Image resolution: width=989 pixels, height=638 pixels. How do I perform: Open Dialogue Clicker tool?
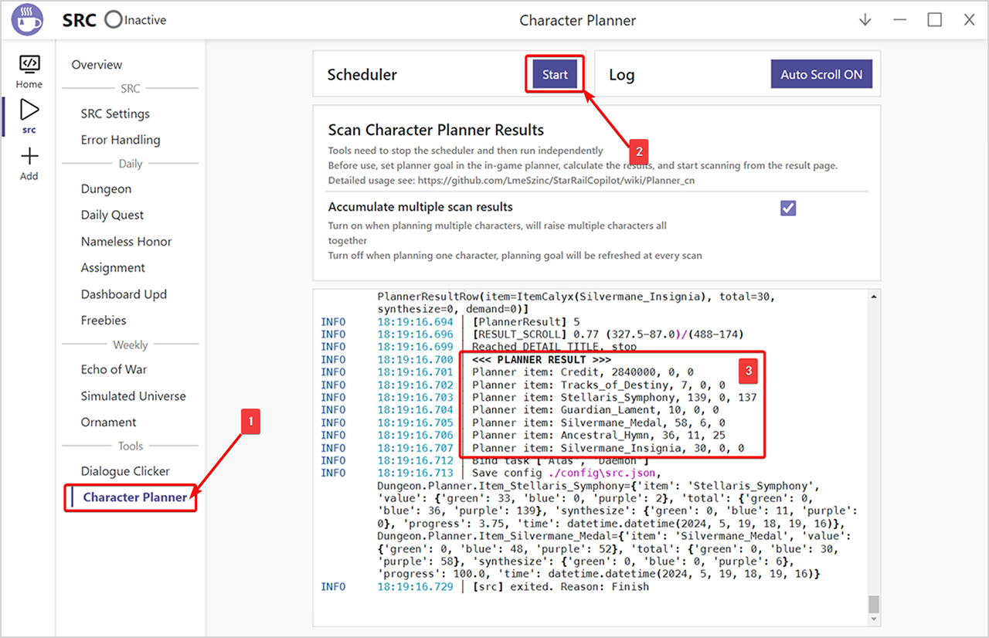click(x=125, y=471)
